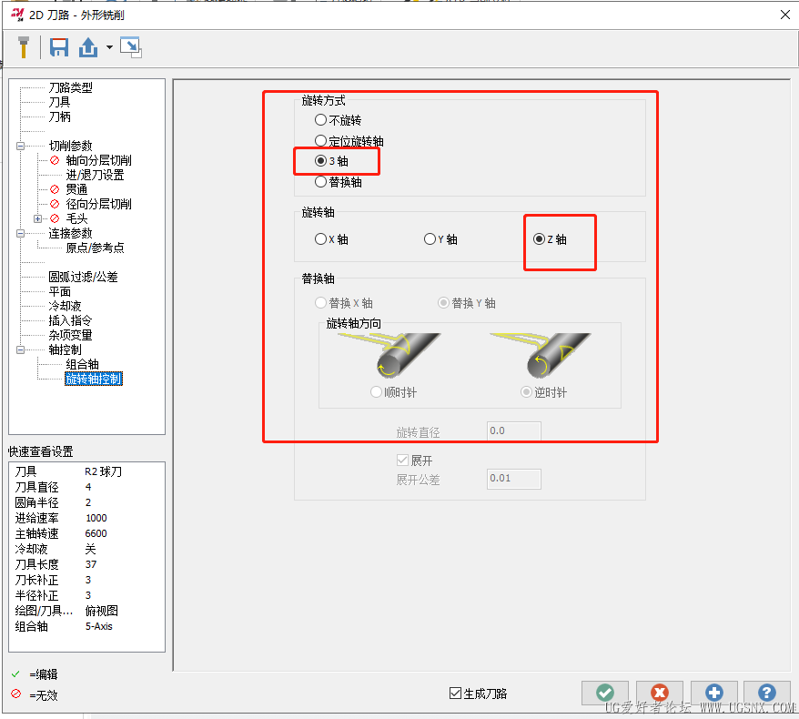799x719 pixels.
Task: Select the 旋转轴控制 tree item
Action: (93, 379)
